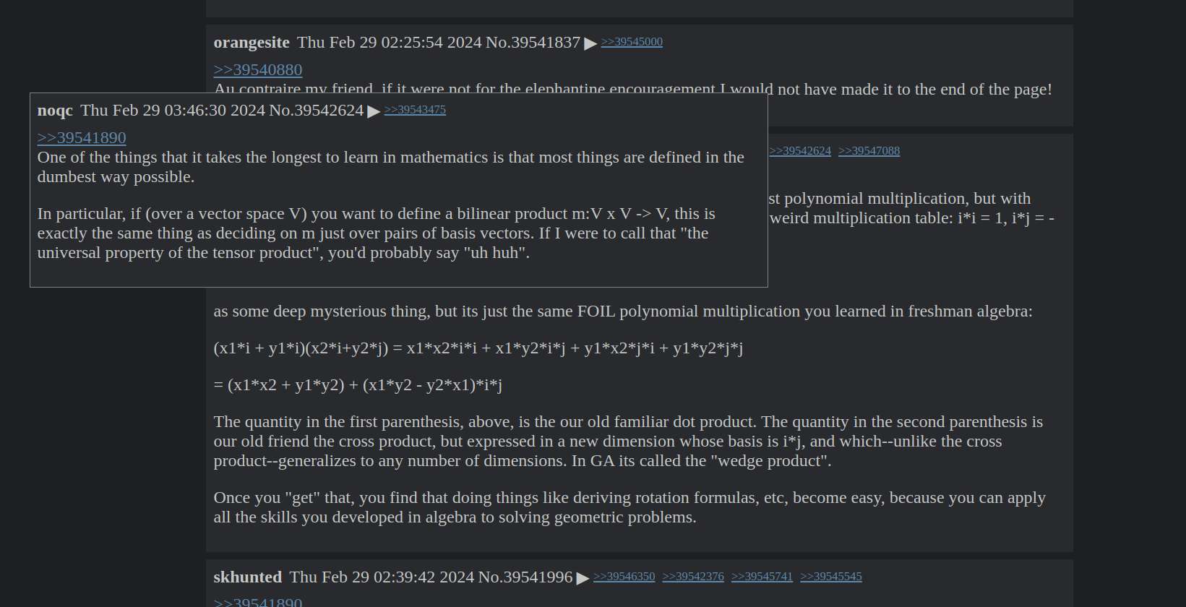Image resolution: width=1186 pixels, height=607 pixels.
Task: Click the triangle icon in noqc's popup post
Action: (374, 111)
